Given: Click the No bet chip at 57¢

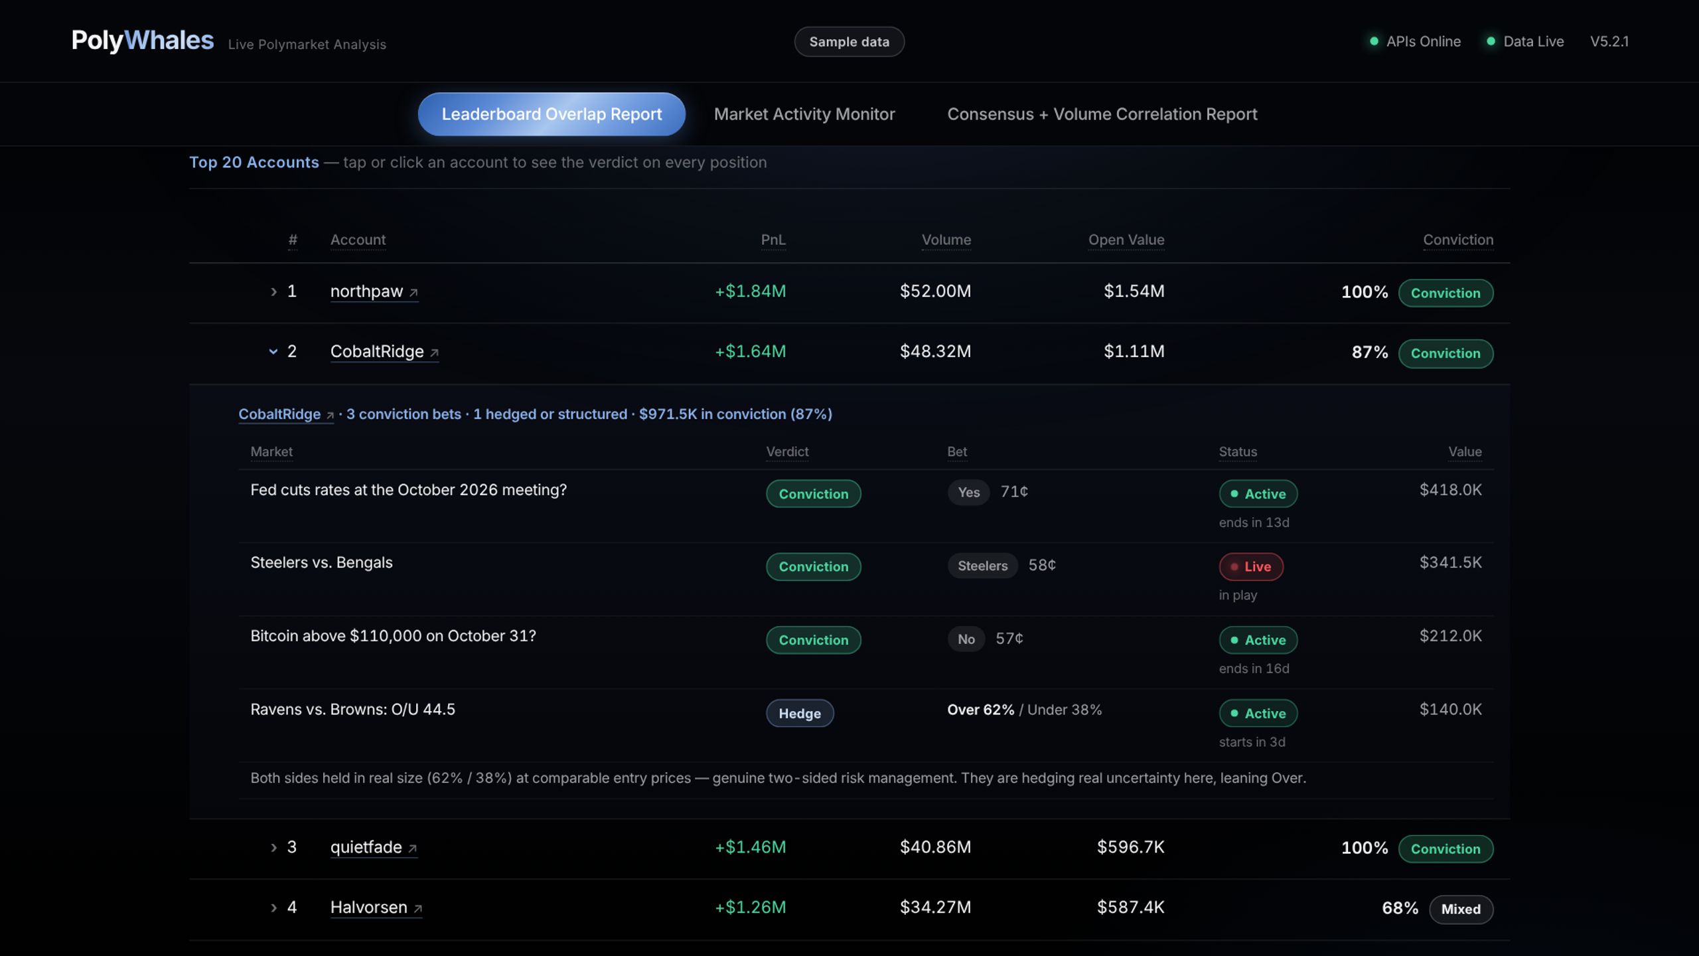Looking at the screenshot, I should tap(966, 639).
